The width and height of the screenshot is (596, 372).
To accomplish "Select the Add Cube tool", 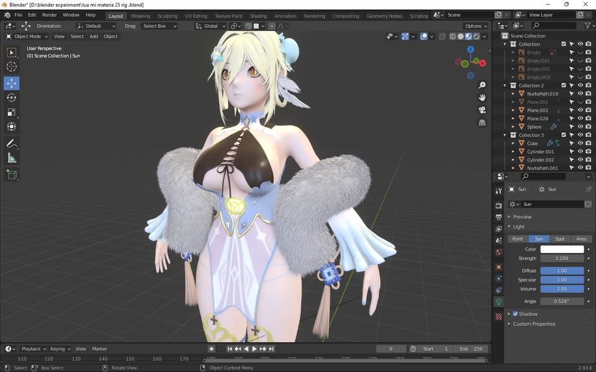I will pos(12,175).
